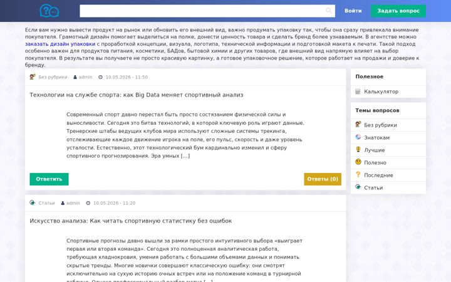Open Статьи category in second post header

pos(46,203)
